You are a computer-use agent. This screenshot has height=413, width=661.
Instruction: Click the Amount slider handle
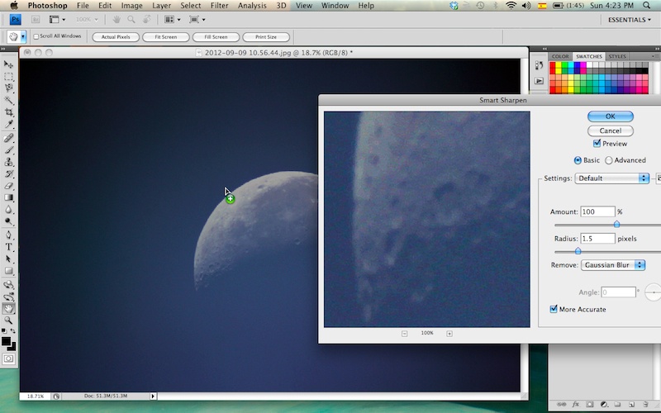pyautogui.click(x=616, y=224)
